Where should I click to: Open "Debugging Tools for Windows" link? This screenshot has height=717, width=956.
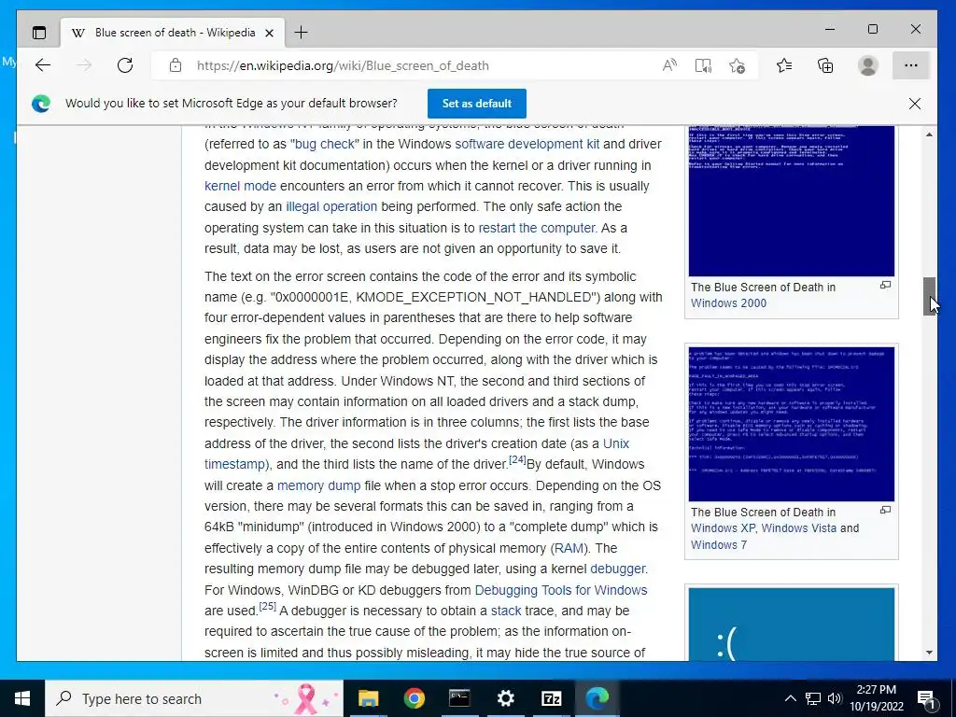561,590
